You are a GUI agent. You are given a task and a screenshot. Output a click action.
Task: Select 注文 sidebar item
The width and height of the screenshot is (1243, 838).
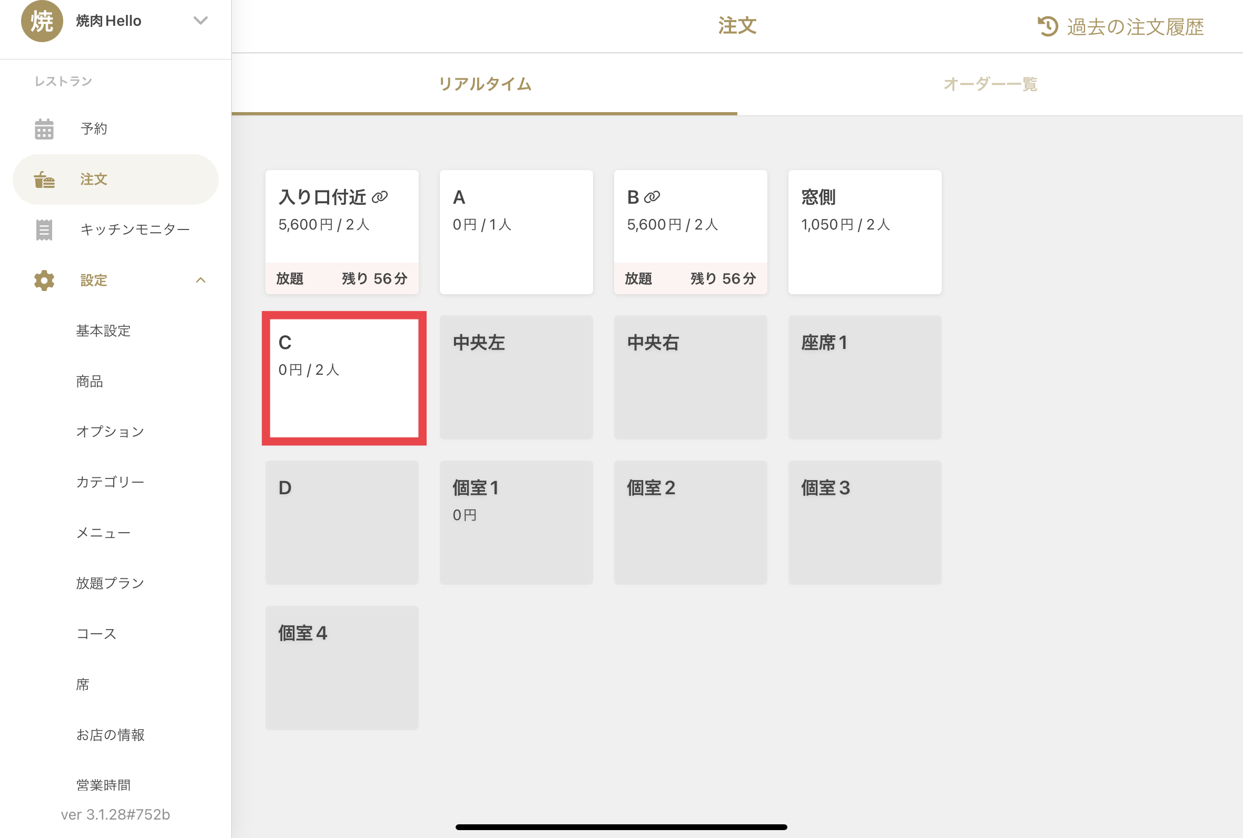click(x=115, y=179)
